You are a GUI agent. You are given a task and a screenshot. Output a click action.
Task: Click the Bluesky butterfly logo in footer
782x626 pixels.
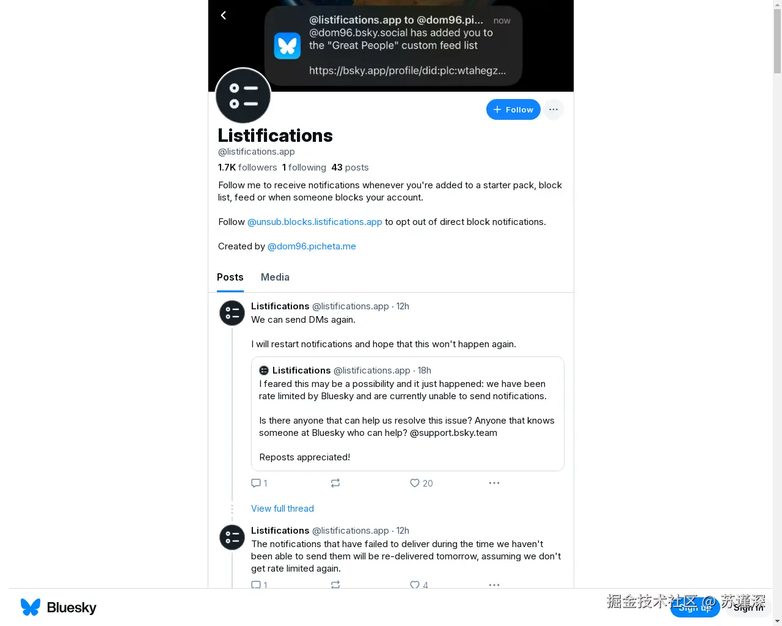pyautogui.click(x=31, y=607)
